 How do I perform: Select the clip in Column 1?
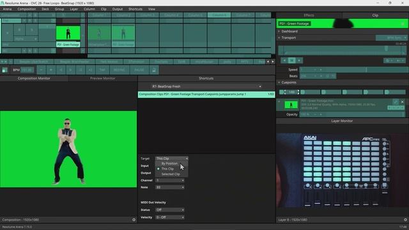99,36
